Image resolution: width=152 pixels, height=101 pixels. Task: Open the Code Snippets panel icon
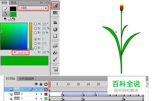point(55,46)
